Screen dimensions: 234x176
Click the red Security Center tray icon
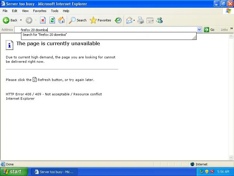click(x=212, y=172)
